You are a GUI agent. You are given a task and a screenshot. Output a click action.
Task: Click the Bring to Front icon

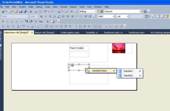(x=105, y=26)
